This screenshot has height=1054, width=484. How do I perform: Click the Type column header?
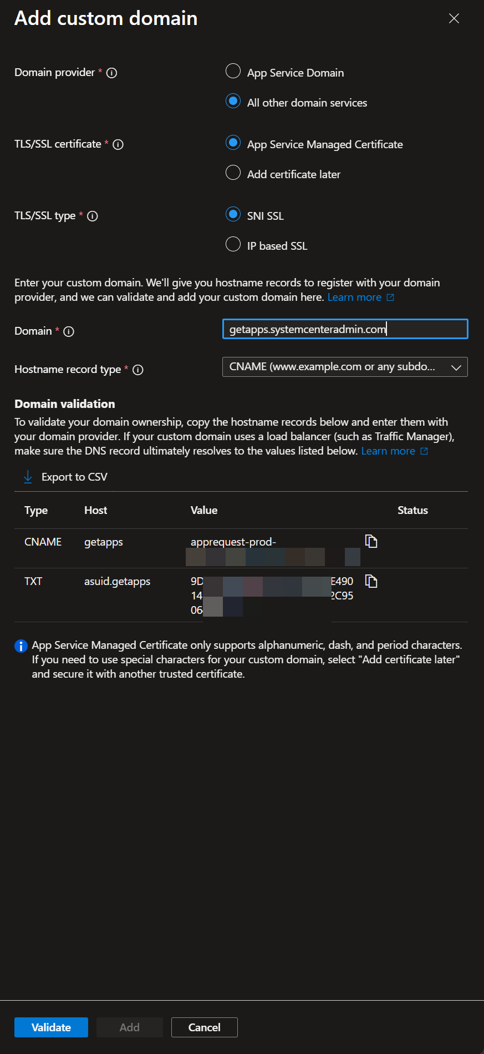36,511
